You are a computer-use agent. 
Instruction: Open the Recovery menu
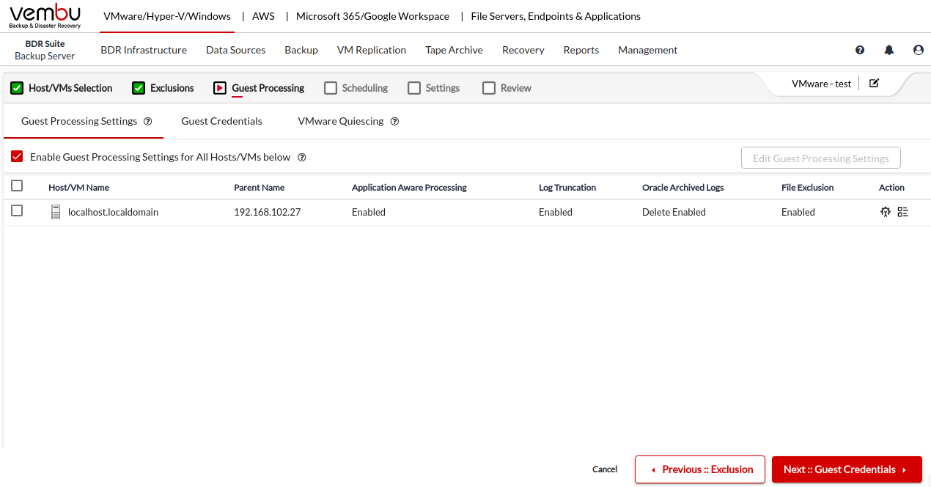click(523, 50)
